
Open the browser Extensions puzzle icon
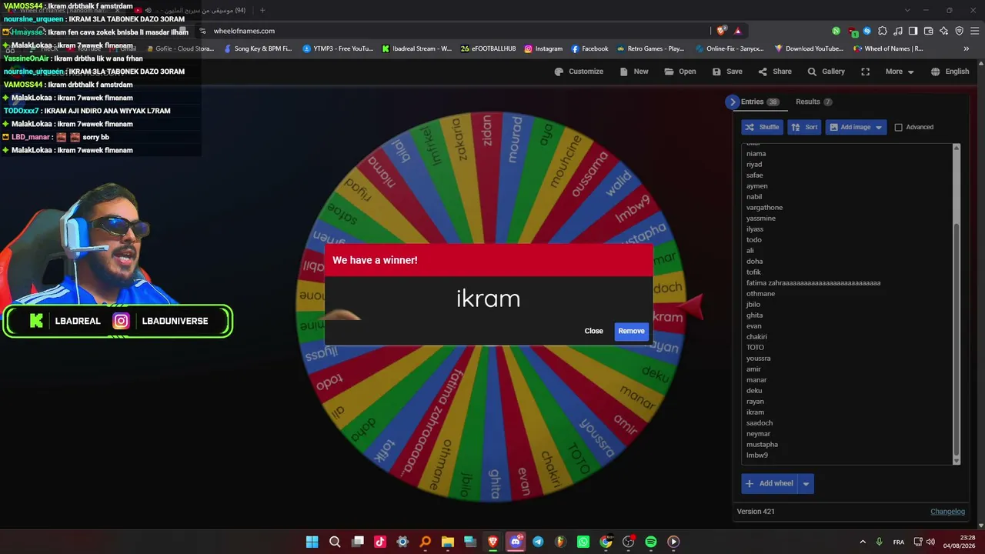(x=882, y=31)
